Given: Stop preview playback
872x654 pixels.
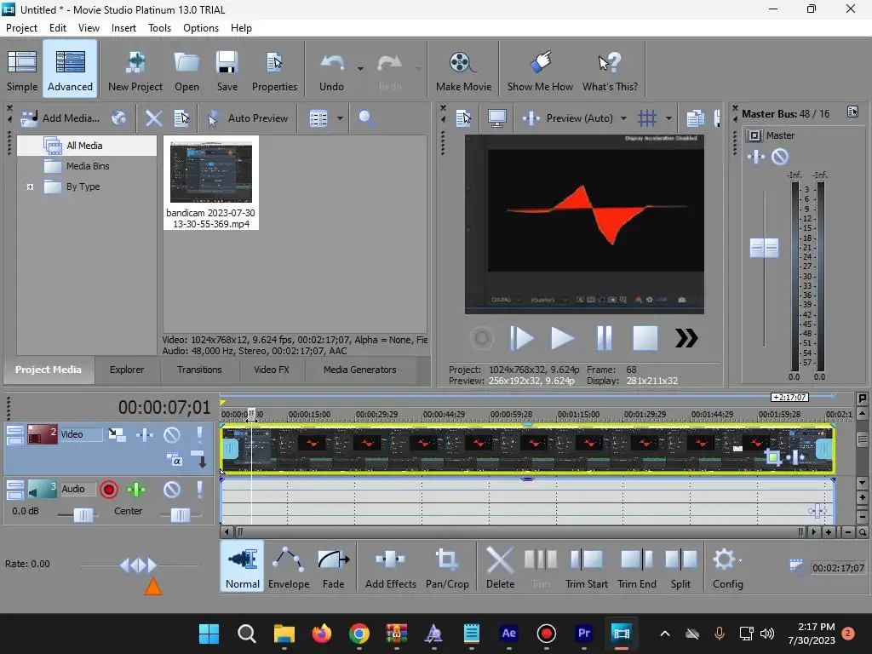Looking at the screenshot, I should click(645, 338).
